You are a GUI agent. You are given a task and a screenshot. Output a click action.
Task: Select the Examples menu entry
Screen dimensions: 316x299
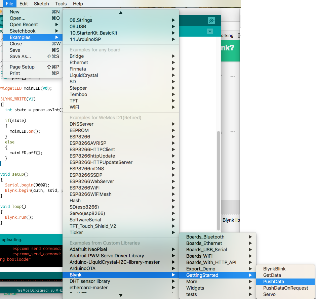33,37
